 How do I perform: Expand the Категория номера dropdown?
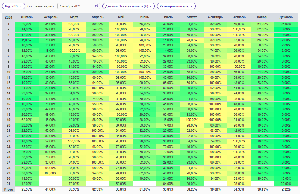pyautogui.click(x=176, y=6)
